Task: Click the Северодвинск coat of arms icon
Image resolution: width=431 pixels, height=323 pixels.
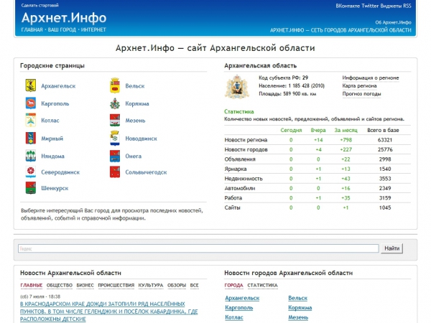Action: click(x=30, y=172)
